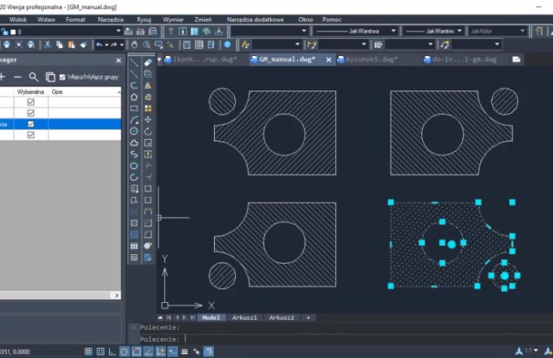
Task: Click the Paste clipboard icon
Action: (x=72, y=45)
